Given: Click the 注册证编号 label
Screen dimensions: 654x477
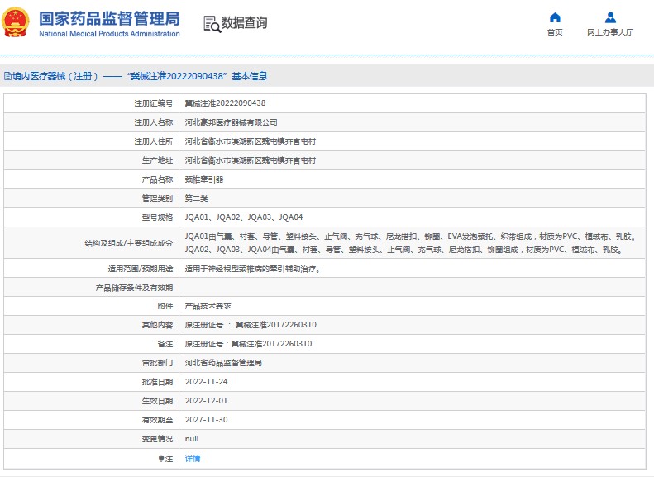Looking at the screenshot, I should point(154,103).
